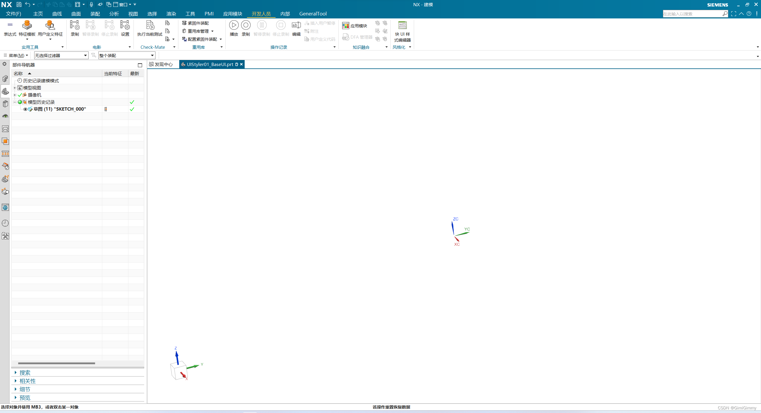This screenshot has height=413, width=761.
Task: Click the view triad cube in viewport
Action: 178,370
